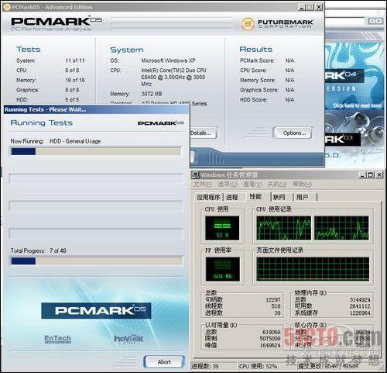Switch to the 用户 tab

click(x=302, y=197)
